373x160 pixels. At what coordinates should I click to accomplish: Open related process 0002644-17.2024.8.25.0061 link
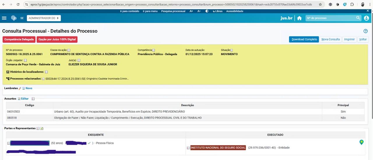click(65, 79)
